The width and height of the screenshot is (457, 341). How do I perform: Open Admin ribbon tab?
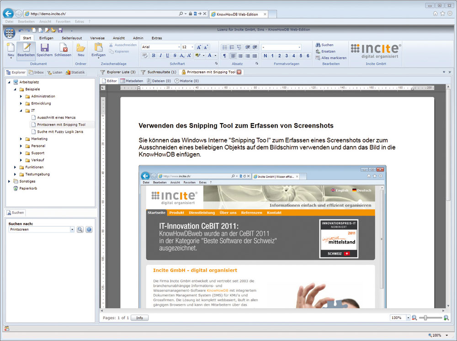(x=138, y=38)
